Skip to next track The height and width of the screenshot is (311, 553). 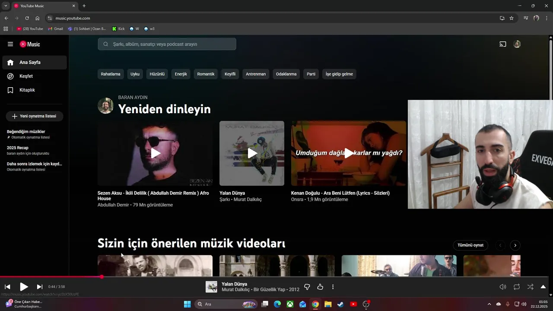[40, 287]
